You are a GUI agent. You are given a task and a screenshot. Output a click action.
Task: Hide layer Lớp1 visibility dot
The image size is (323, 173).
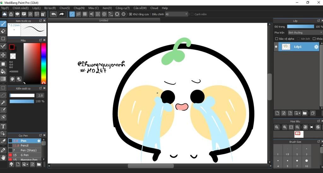tap(276, 47)
